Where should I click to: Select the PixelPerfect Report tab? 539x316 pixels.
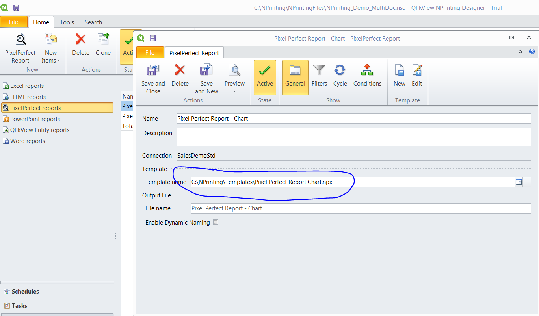click(194, 53)
